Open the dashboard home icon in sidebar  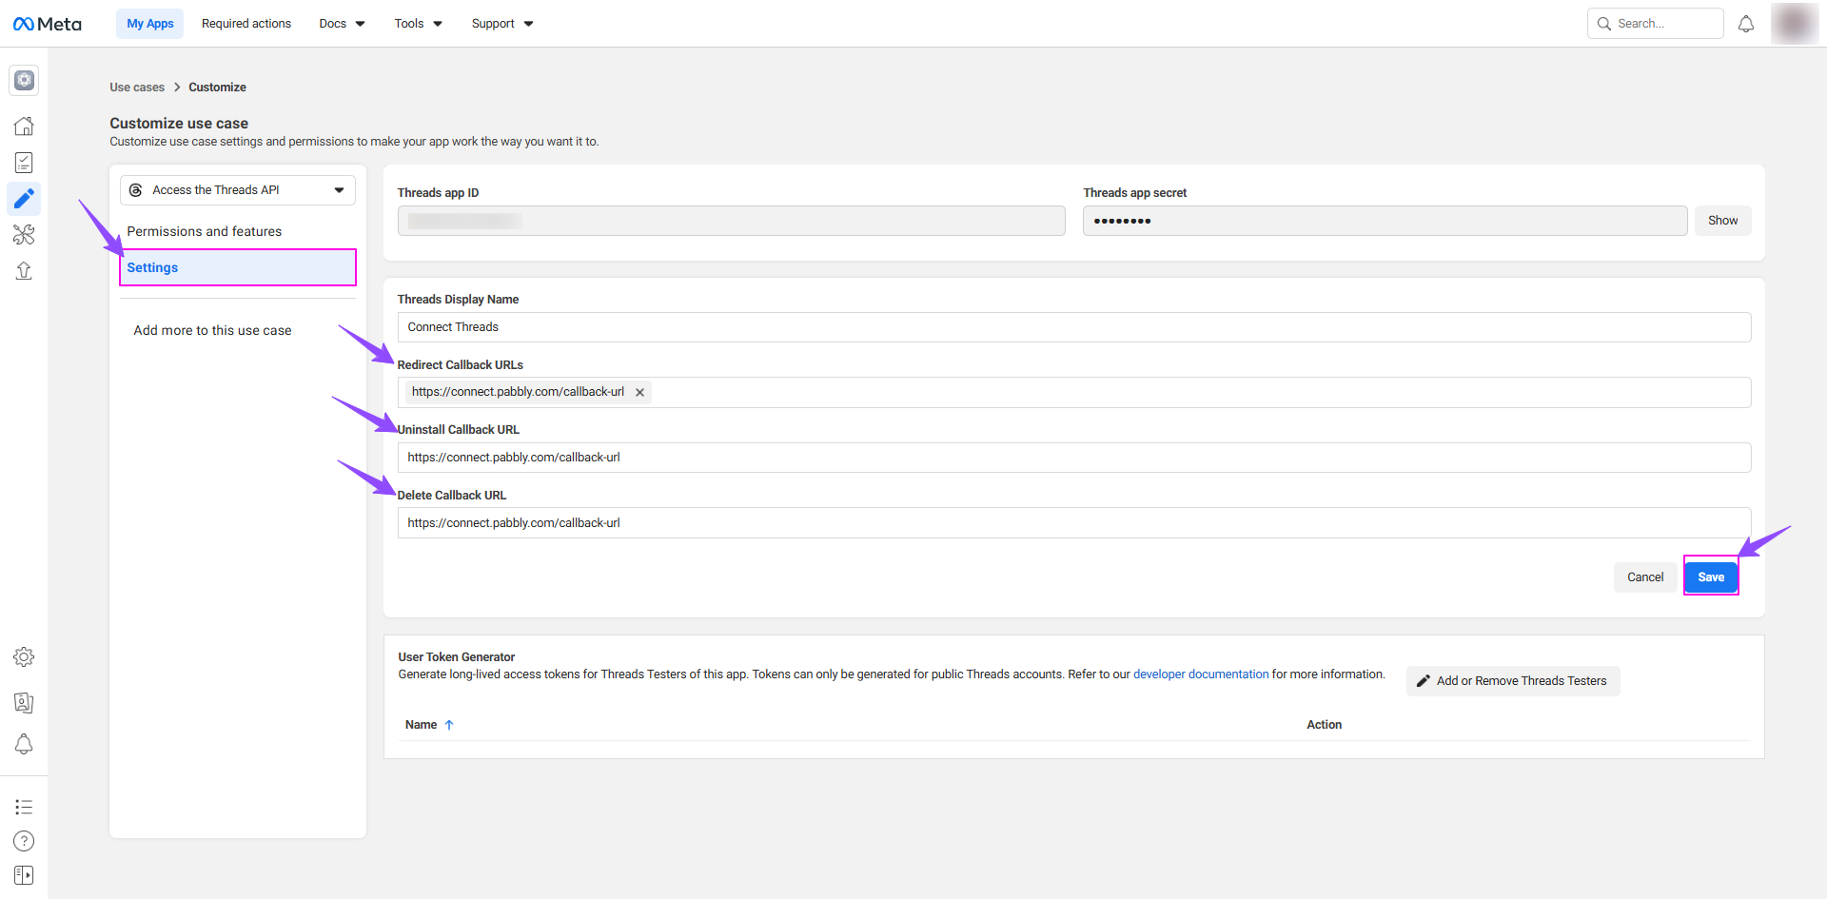coord(24,126)
